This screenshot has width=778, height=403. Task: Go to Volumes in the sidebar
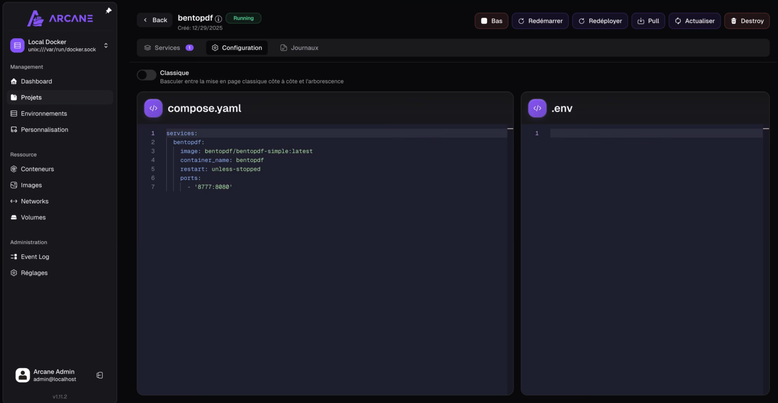[x=33, y=217]
